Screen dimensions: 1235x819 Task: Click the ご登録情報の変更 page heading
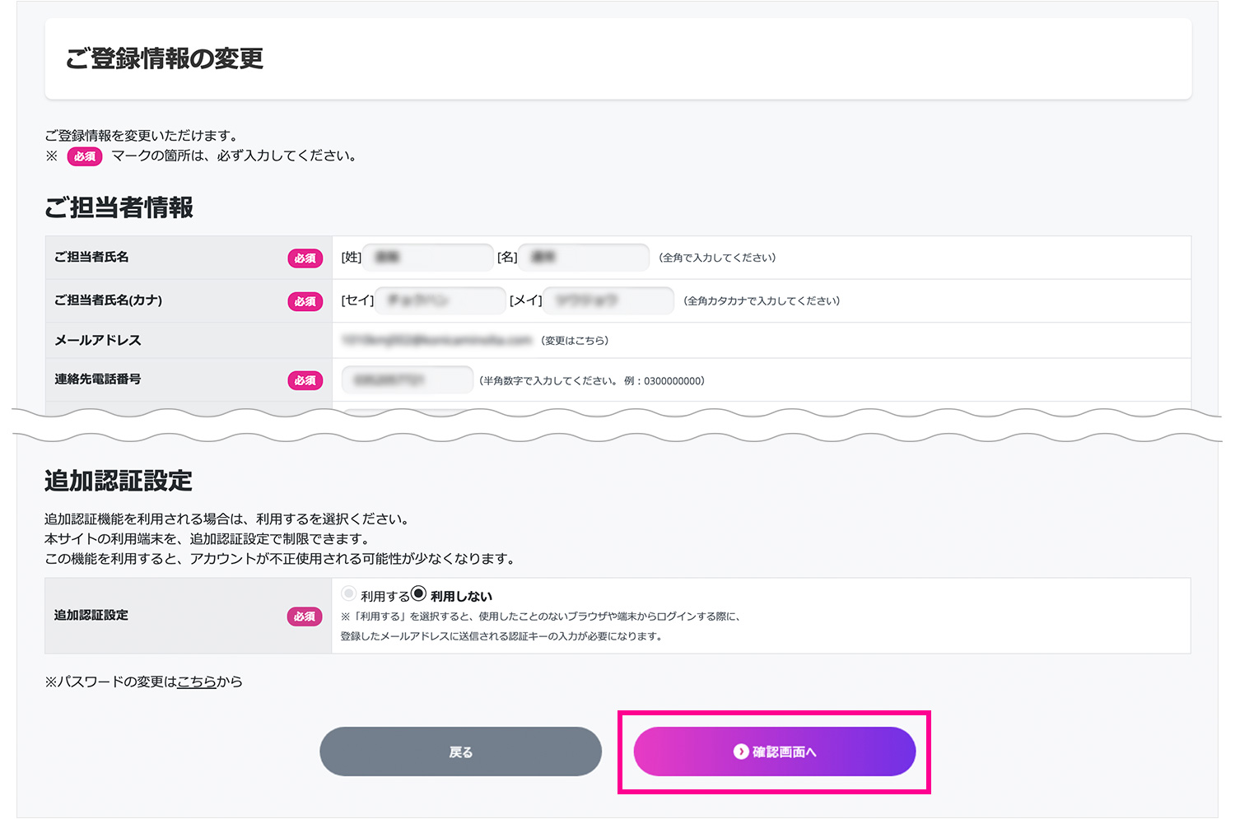click(165, 59)
